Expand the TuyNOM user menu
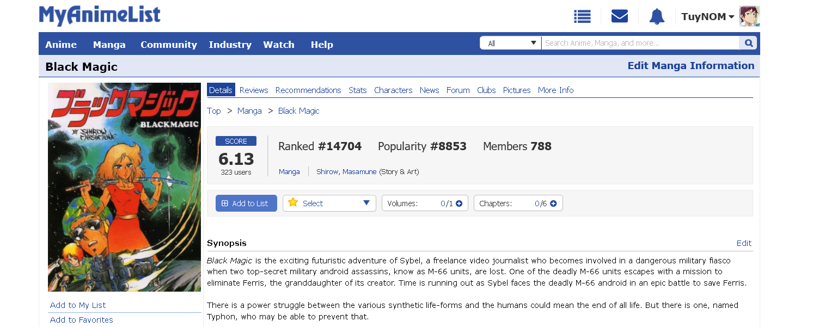The height and width of the screenshot is (327, 813). (708, 17)
